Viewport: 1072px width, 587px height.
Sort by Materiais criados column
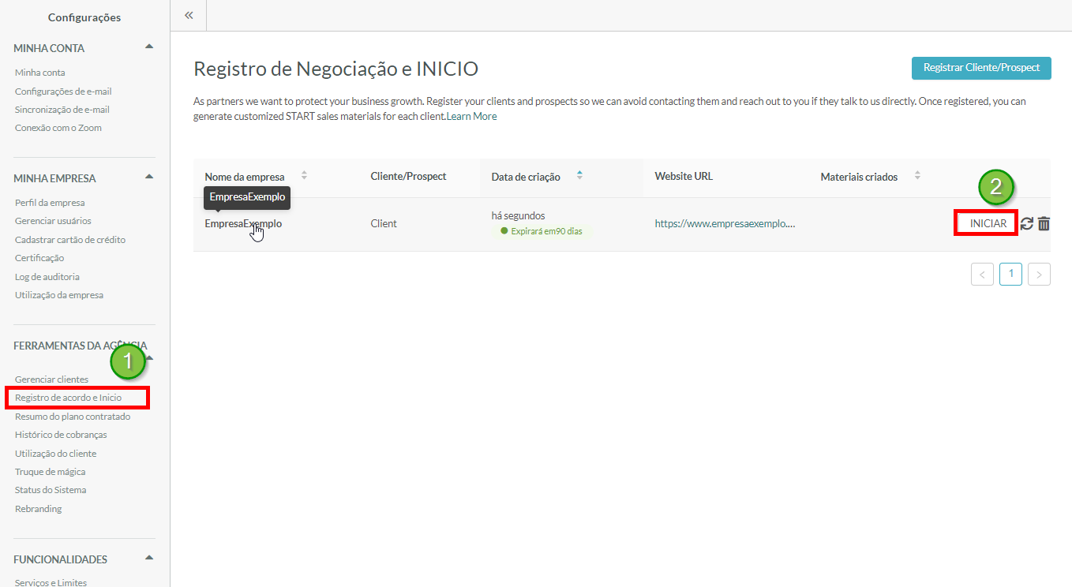(x=916, y=176)
